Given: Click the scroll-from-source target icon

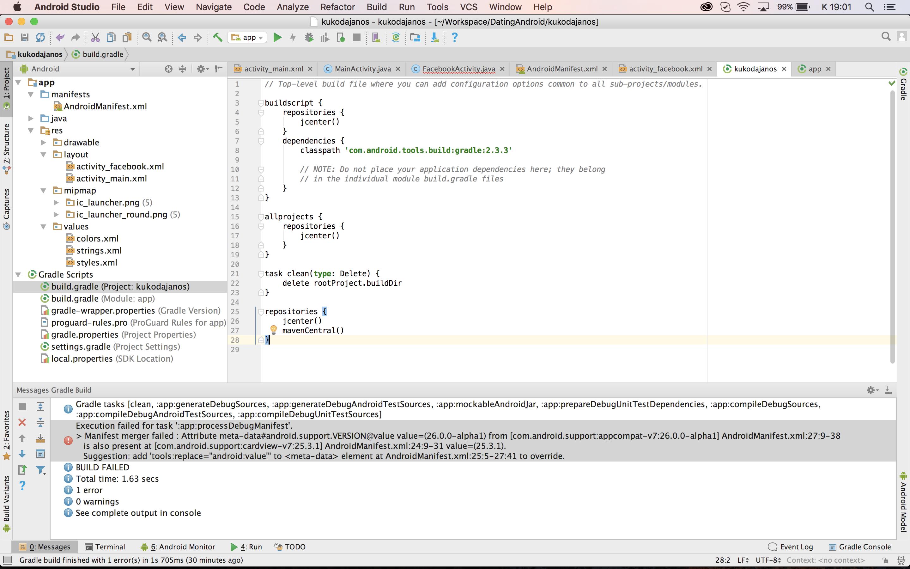Looking at the screenshot, I should pyautogui.click(x=168, y=69).
